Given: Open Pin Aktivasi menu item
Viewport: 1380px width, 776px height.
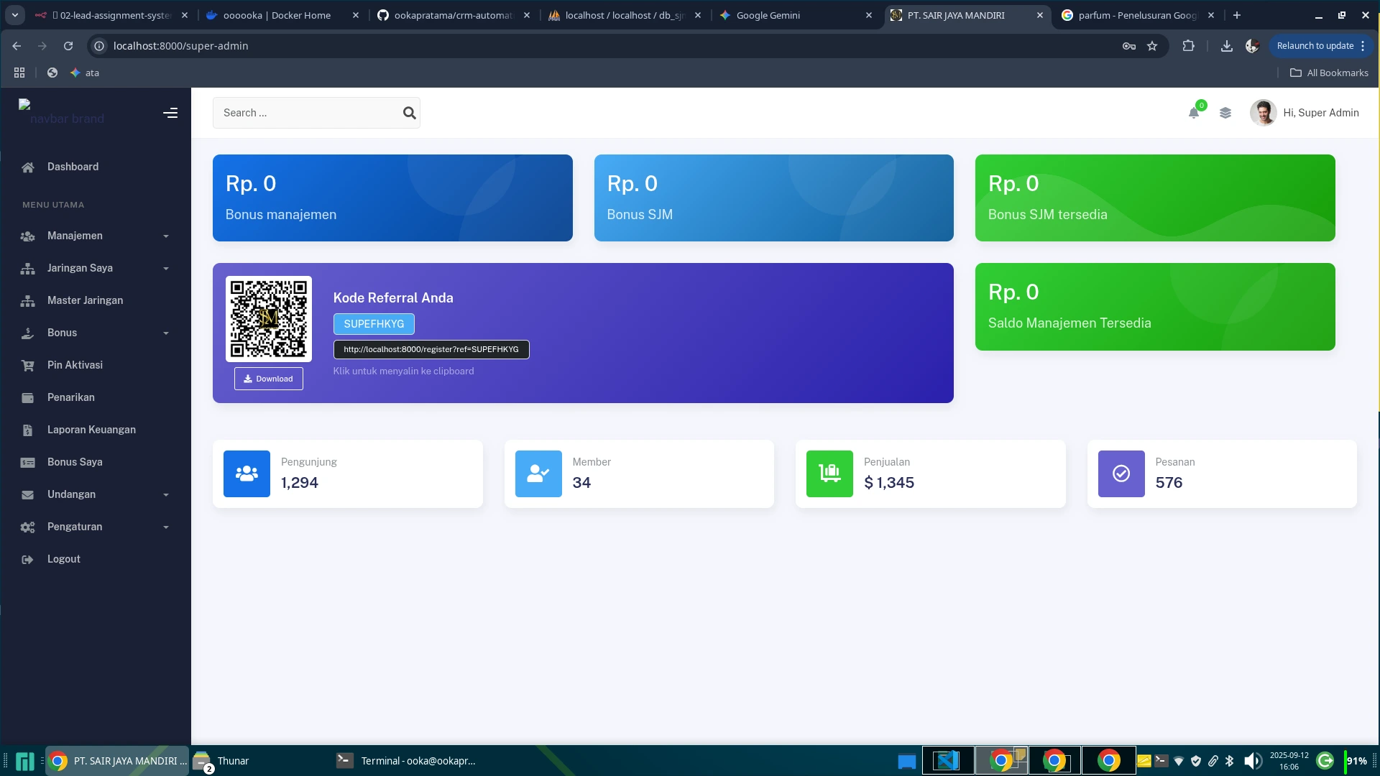Looking at the screenshot, I should [75, 365].
